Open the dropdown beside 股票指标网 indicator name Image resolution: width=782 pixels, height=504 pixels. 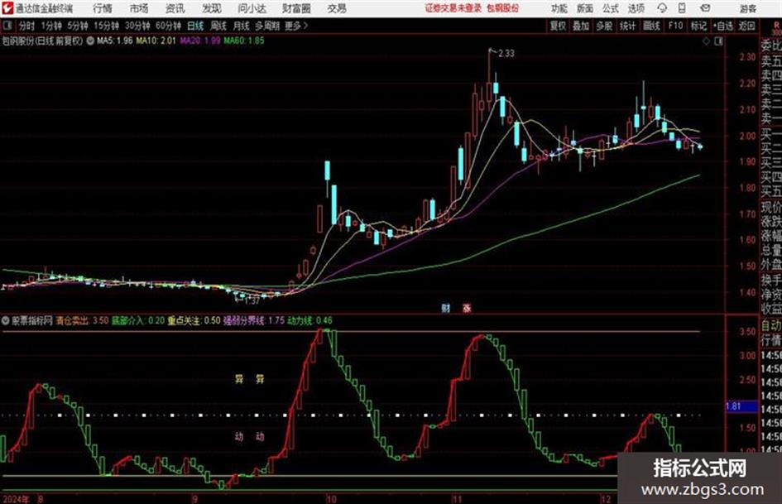click(6, 320)
